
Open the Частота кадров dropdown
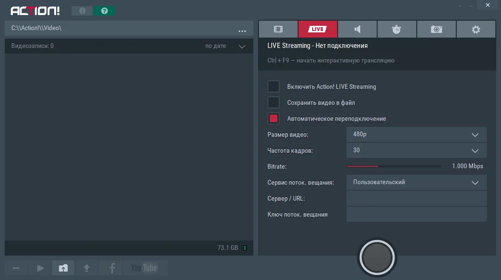click(x=417, y=150)
